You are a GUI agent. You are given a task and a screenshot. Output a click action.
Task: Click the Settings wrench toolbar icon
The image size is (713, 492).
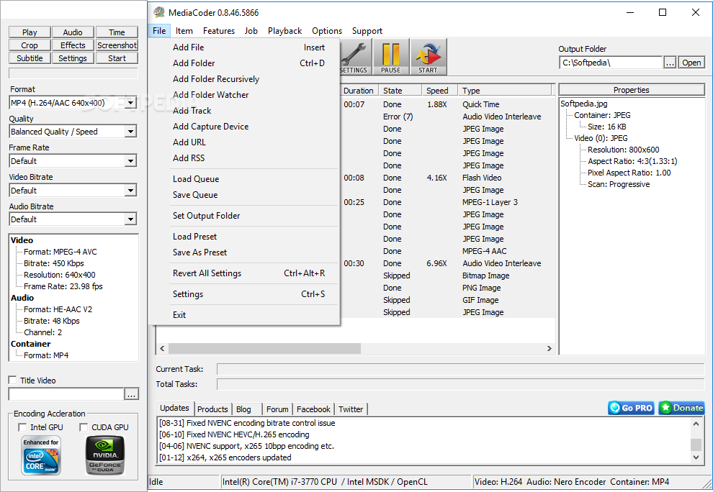[355, 57]
